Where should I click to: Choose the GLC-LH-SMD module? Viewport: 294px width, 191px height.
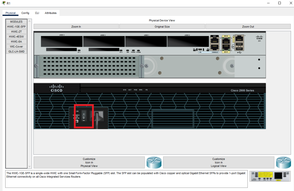[x=16, y=52]
